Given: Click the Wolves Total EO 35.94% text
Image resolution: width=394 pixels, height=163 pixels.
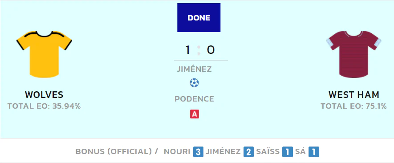Looking at the screenshot, I should [44, 106].
